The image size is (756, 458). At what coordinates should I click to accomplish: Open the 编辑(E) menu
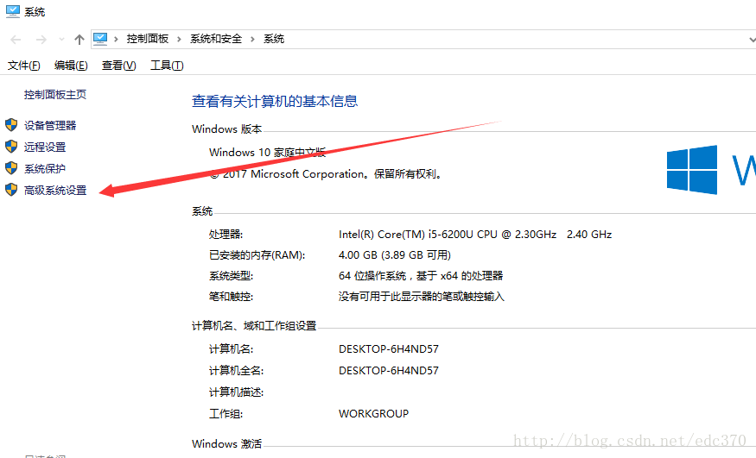(71, 66)
